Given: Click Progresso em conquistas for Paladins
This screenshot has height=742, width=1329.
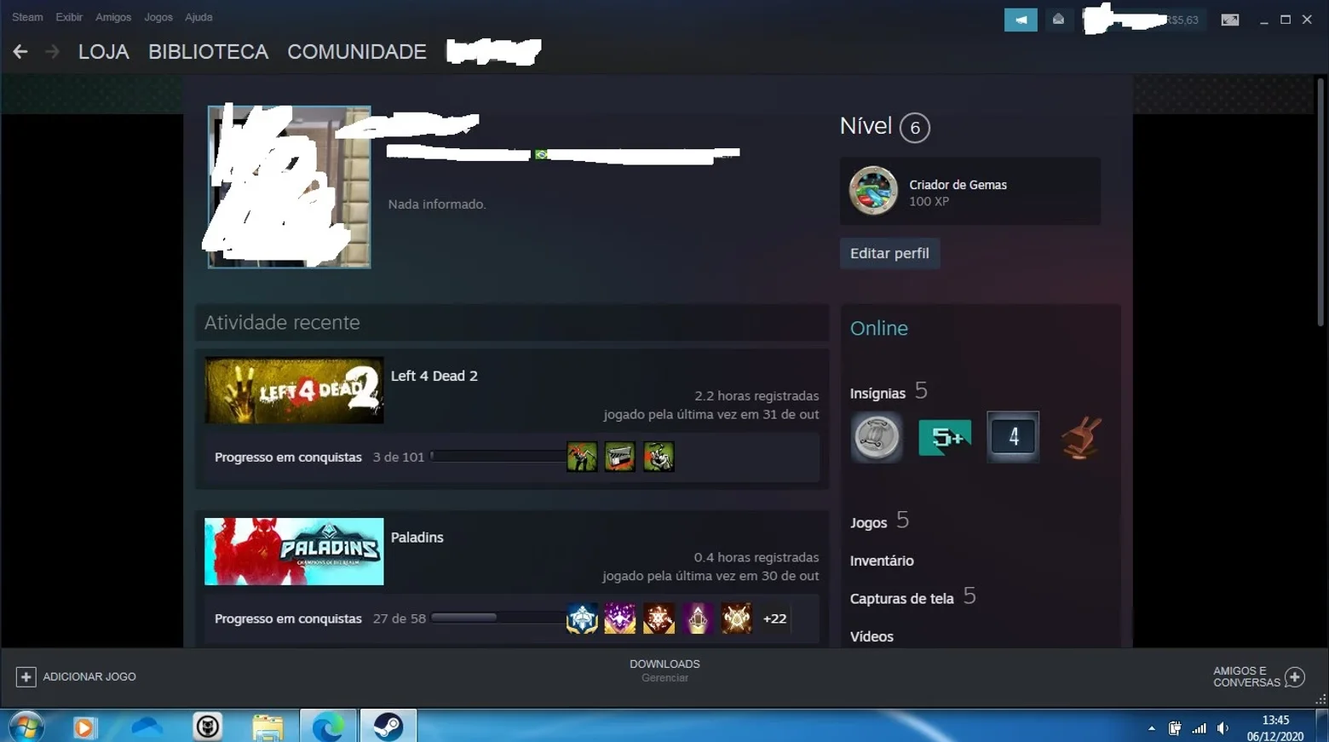Looking at the screenshot, I should click(x=288, y=619).
